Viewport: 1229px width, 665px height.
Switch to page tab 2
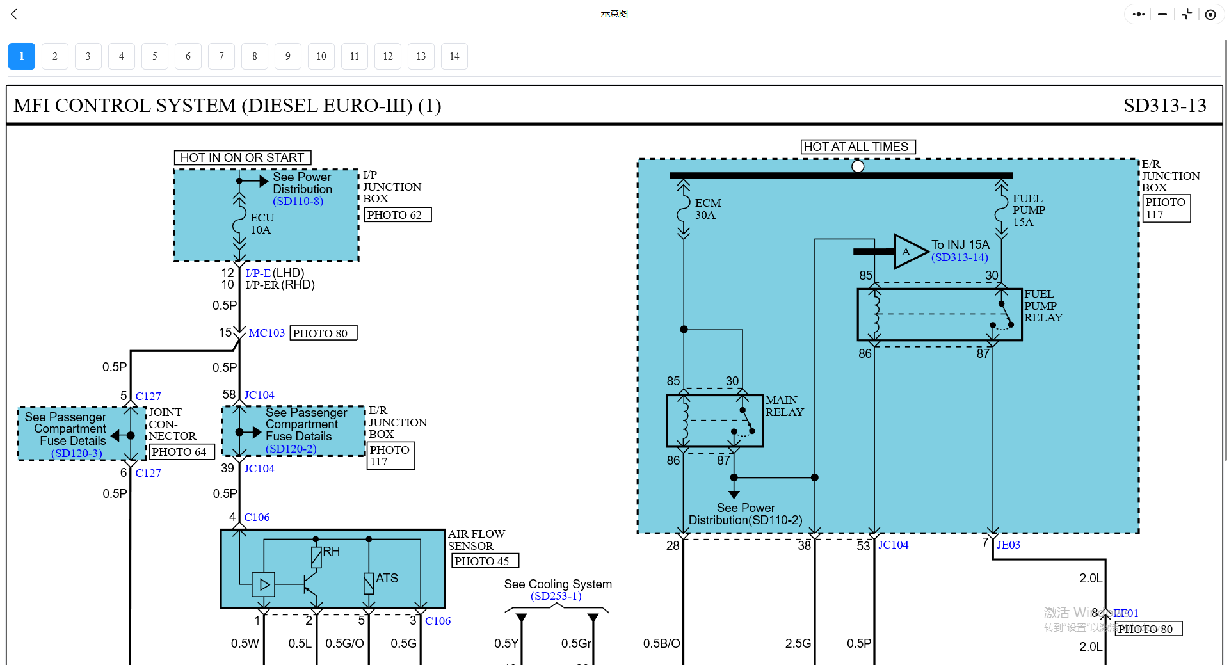pos(55,56)
